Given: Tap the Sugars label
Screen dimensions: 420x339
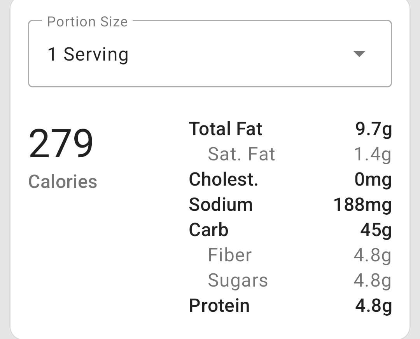Looking at the screenshot, I should tap(238, 280).
